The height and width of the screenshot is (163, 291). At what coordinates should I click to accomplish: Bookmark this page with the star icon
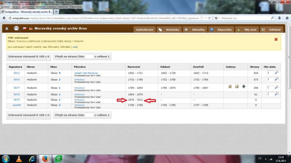pyautogui.click(x=202, y=18)
